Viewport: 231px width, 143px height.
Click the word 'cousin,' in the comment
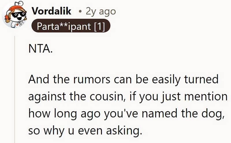point(108,96)
